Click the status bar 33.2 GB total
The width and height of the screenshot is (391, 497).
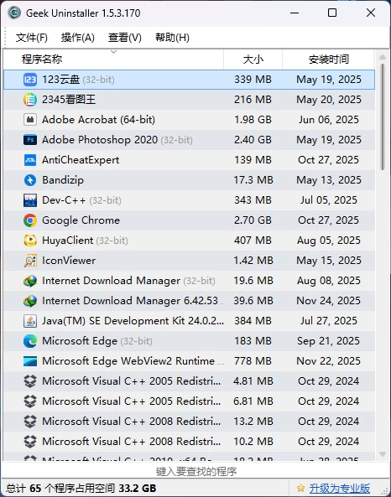[138, 488]
